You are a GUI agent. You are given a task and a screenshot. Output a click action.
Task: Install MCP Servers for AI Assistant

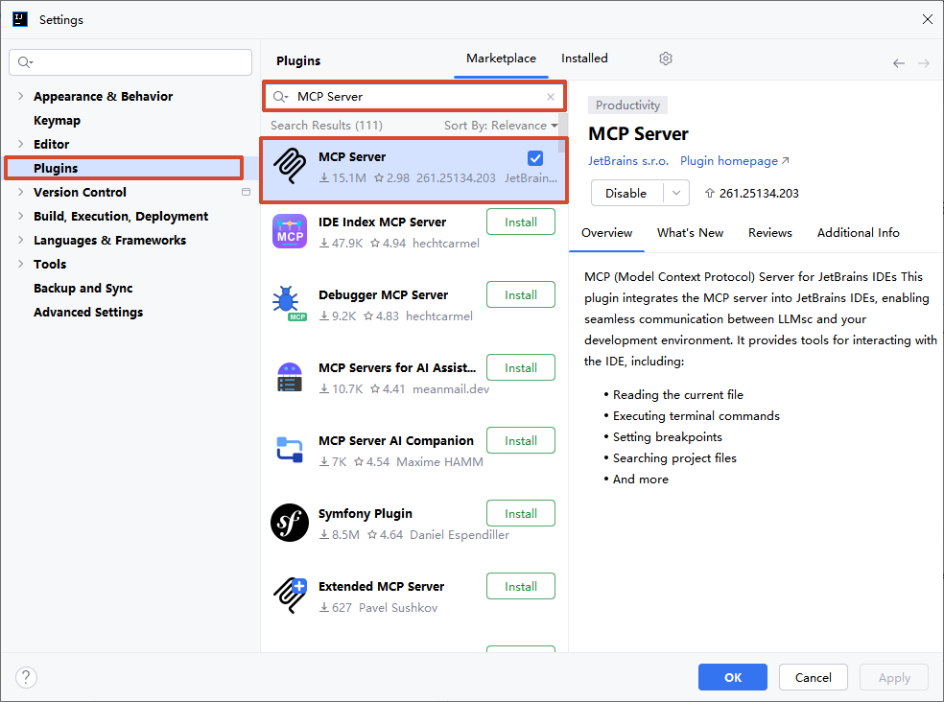pos(521,368)
